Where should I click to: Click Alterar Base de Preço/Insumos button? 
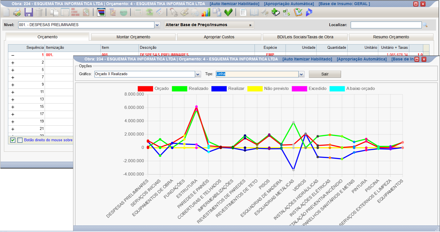(x=209, y=25)
